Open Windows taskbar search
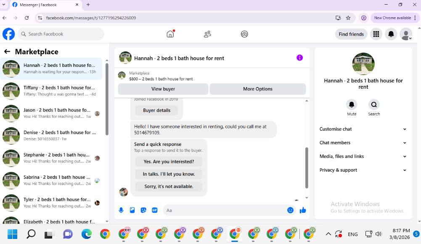 31,234
